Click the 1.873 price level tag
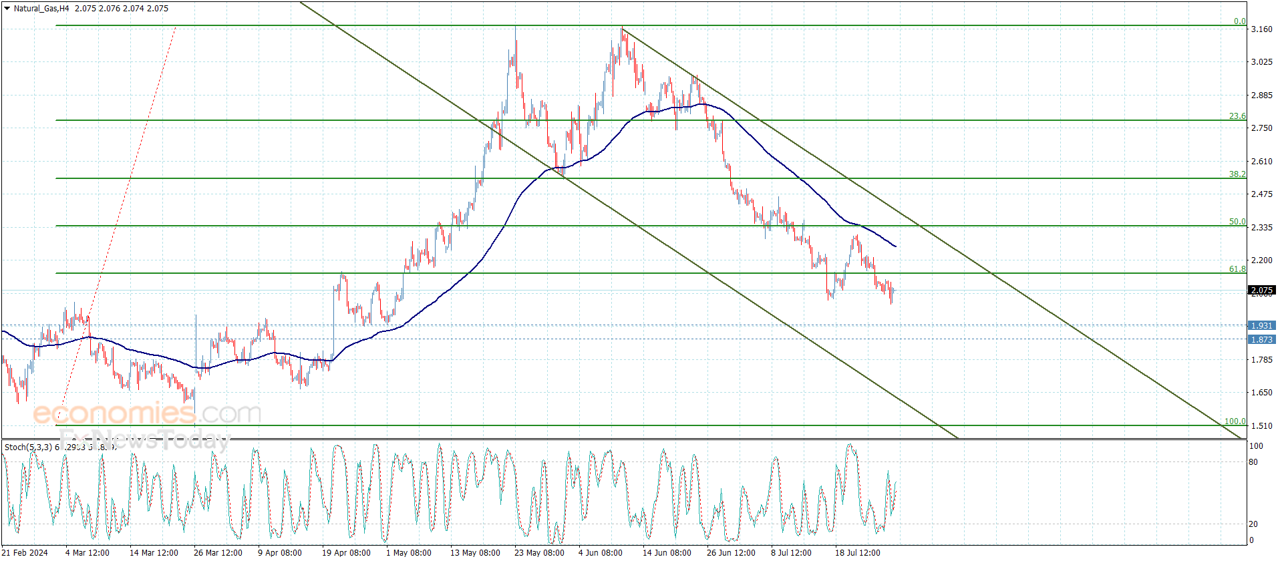The height and width of the screenshot is (561, 1280). 1261,340
